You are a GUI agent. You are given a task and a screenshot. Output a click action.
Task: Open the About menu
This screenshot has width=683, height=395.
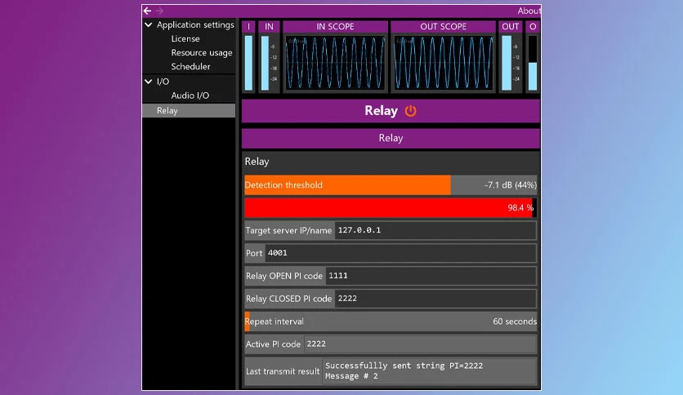click(x=529, y=11)
